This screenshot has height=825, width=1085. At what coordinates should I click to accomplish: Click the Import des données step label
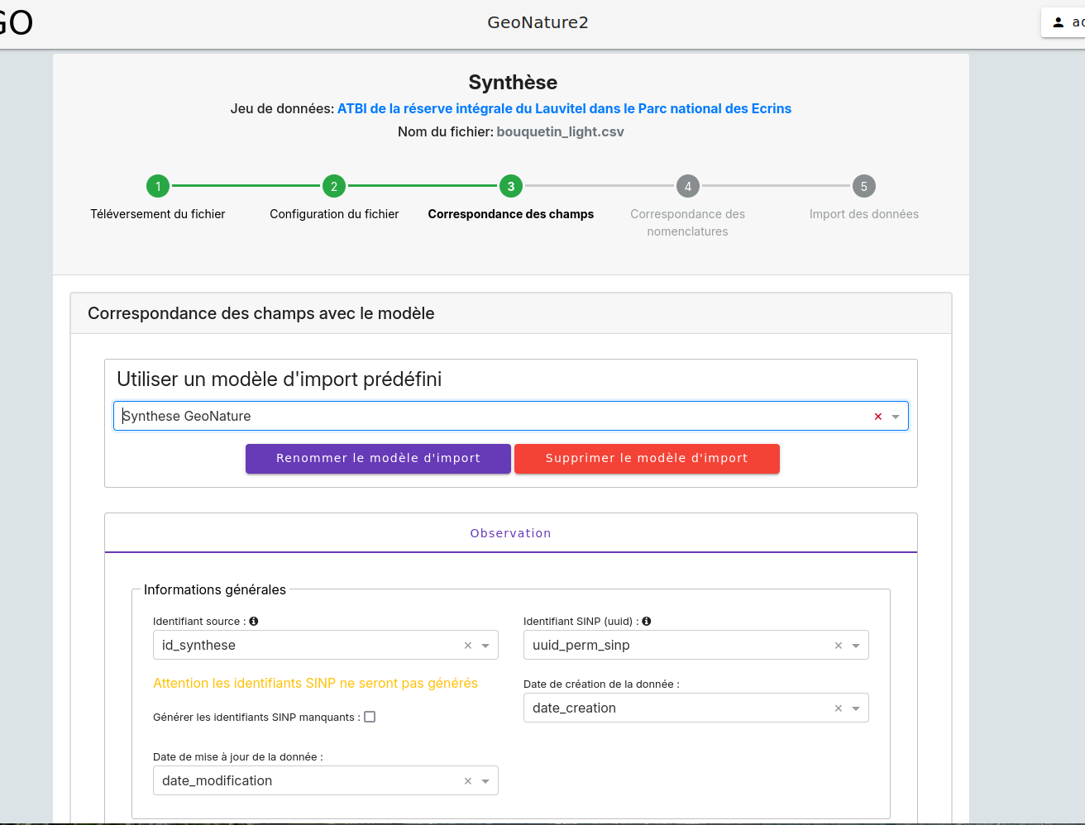[864, 214]
